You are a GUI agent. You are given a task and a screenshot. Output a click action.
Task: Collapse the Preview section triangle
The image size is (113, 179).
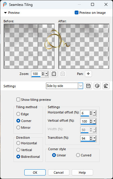[x=5, y=13]
